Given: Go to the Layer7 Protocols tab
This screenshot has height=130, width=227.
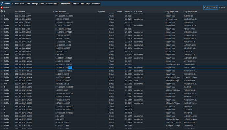Looking at the screenshot, I should coord(93,4).
